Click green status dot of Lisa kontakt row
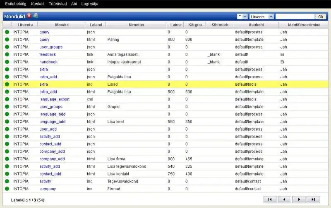331x208 pixels. 7,174
